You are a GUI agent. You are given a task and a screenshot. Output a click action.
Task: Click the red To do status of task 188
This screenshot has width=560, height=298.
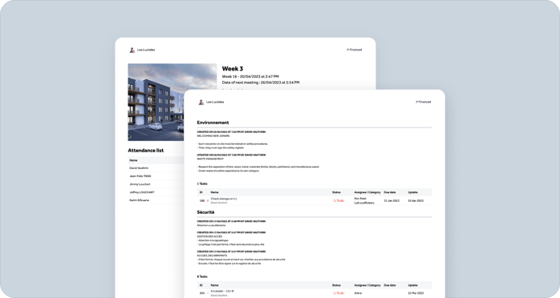click(x=339, y=201)
